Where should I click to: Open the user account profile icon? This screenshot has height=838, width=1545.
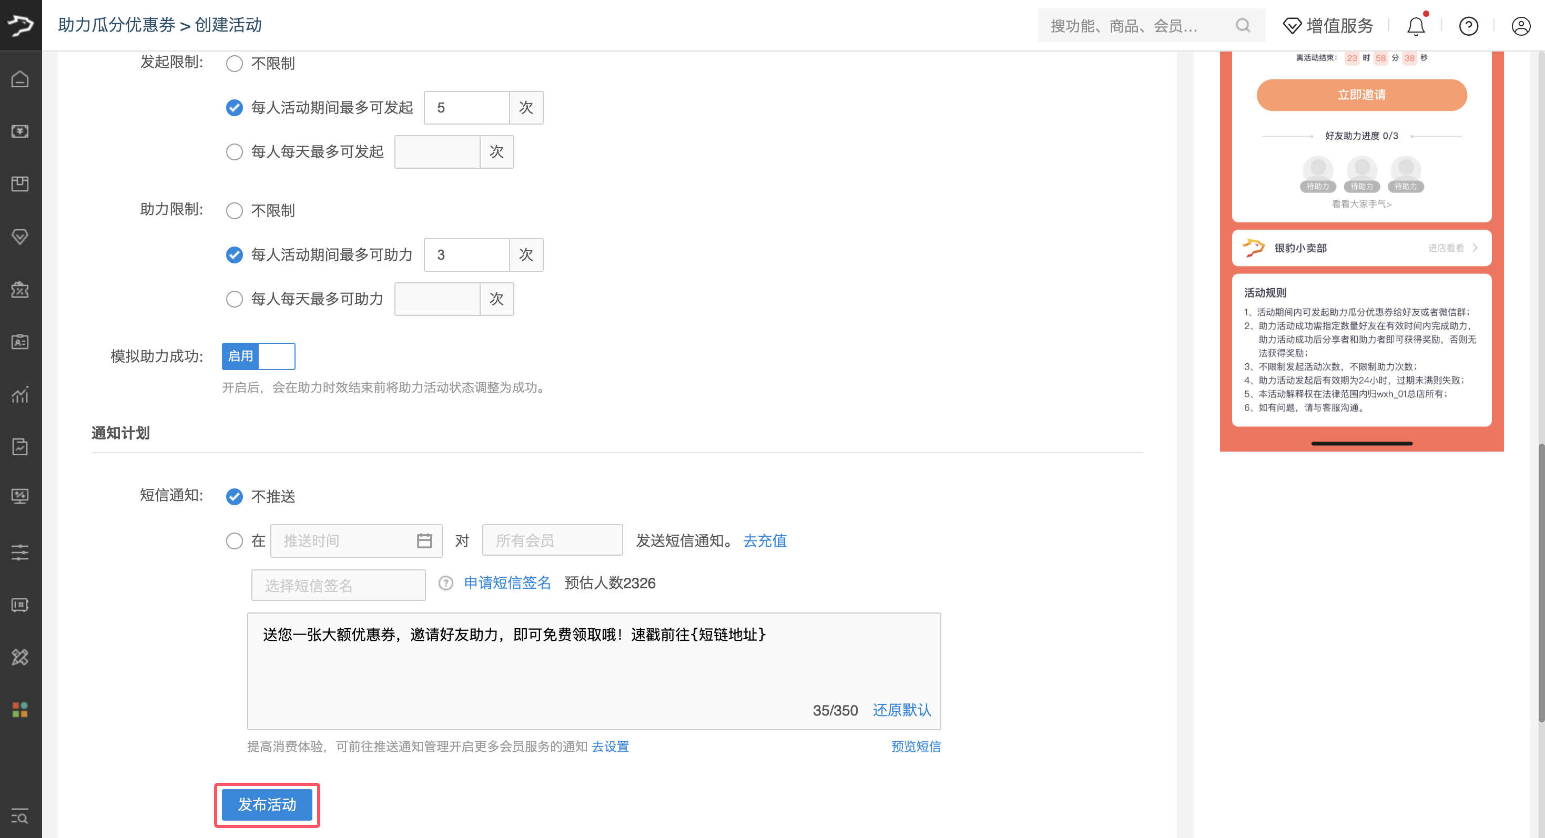(1520, 26)
